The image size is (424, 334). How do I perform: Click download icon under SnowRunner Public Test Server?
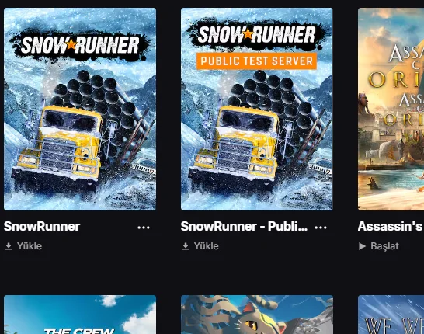pos(186,246)
